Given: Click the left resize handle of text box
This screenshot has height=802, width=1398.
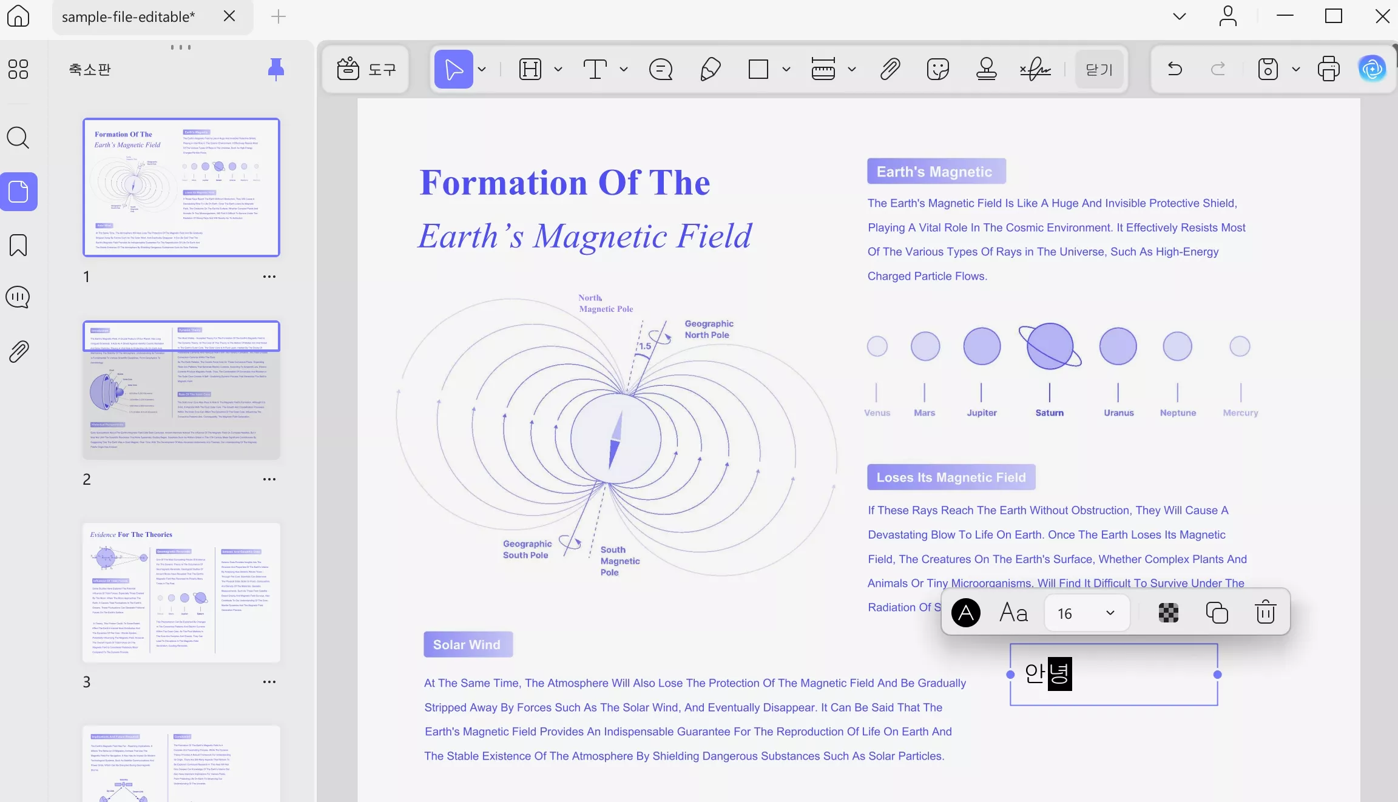Looking at the screenshot, I should coord(1010,675).
